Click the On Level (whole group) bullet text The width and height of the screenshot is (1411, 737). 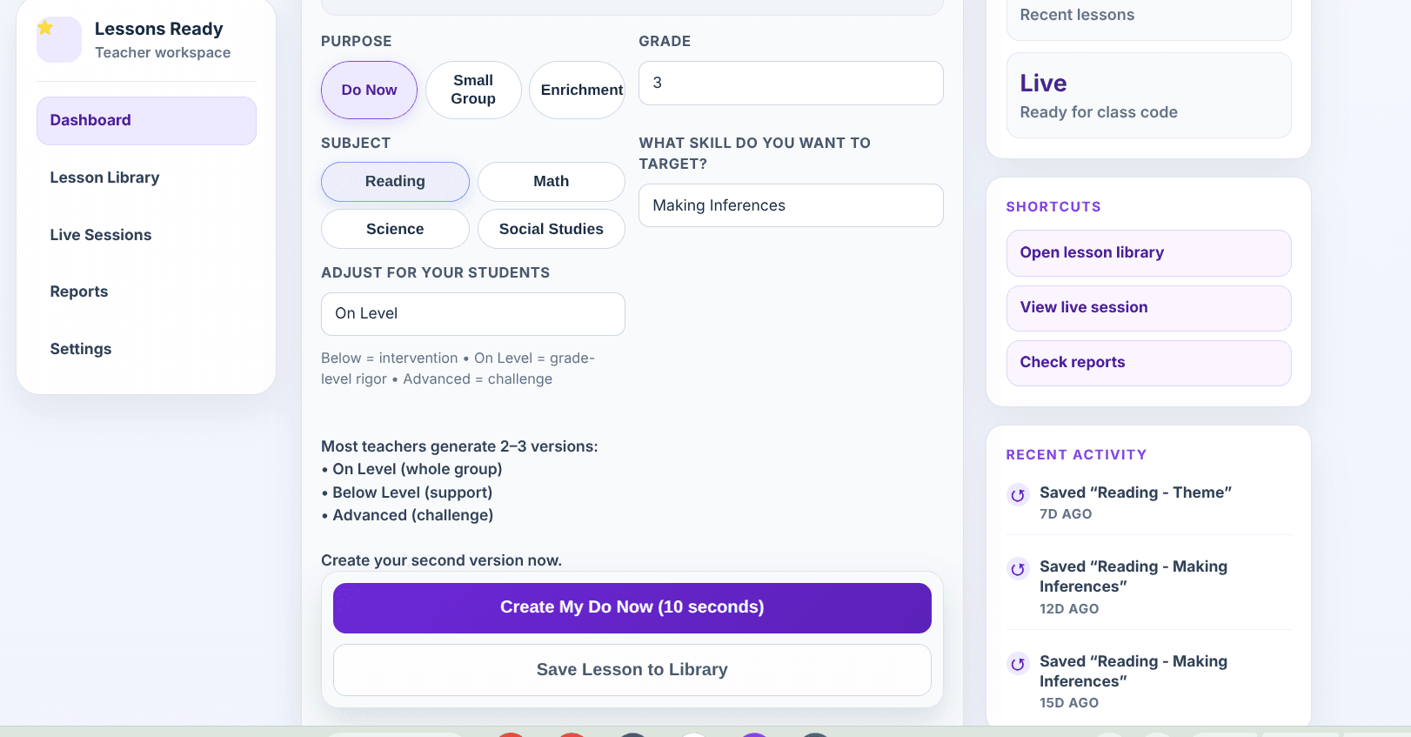pyautogui.click(x=411, y=469)
